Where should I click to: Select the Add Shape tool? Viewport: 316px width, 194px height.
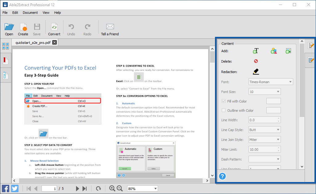273,51
